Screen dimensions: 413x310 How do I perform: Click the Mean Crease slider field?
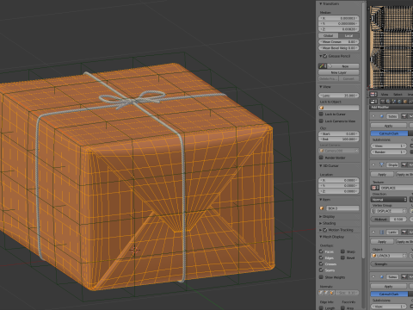(x=339, y=41)
